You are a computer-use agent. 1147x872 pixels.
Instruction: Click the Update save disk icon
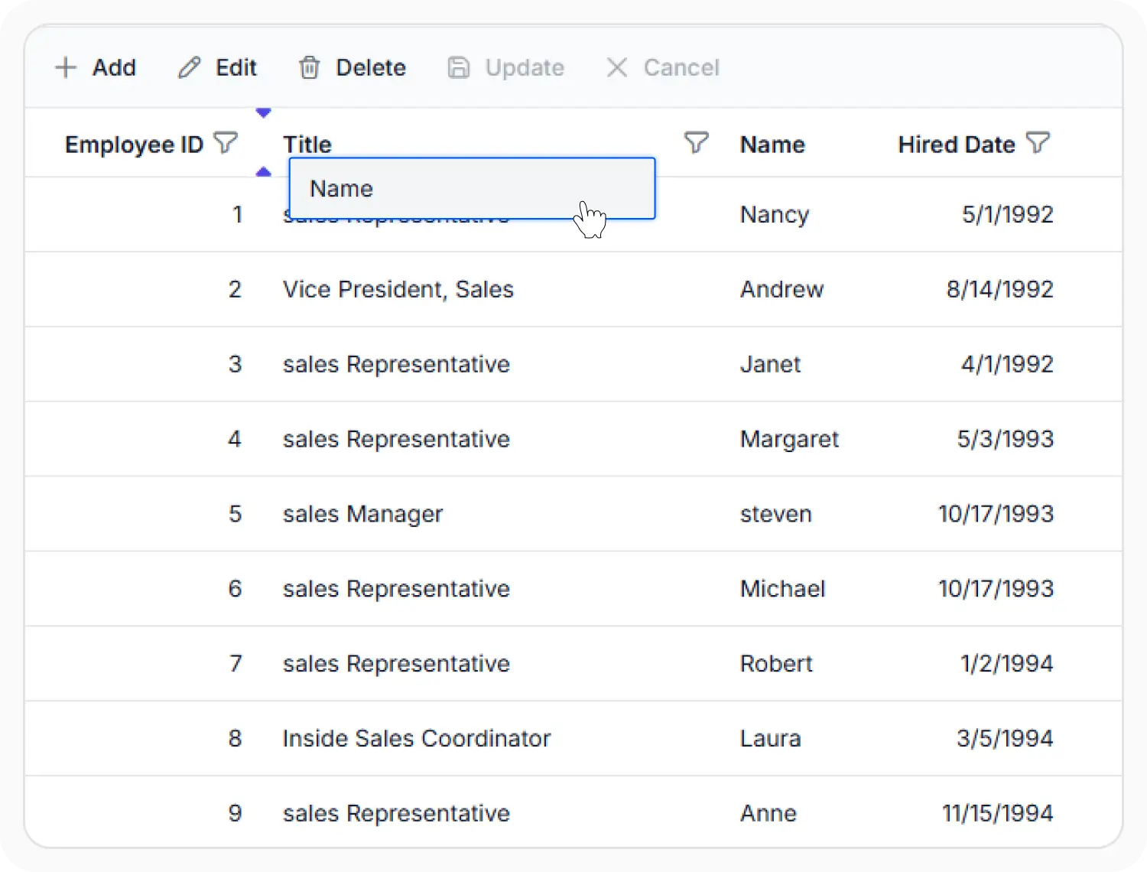click(458, 67)
